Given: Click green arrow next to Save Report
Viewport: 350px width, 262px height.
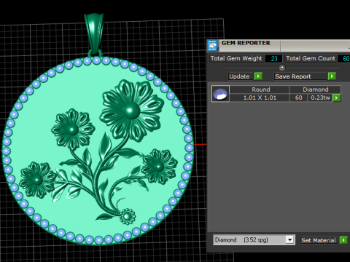Looking at the screenshot, I should coord(332,76).
